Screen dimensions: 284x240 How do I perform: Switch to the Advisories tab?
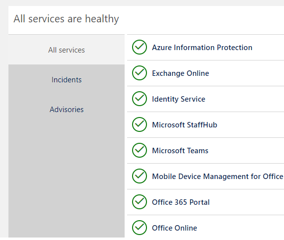(67, 110)
